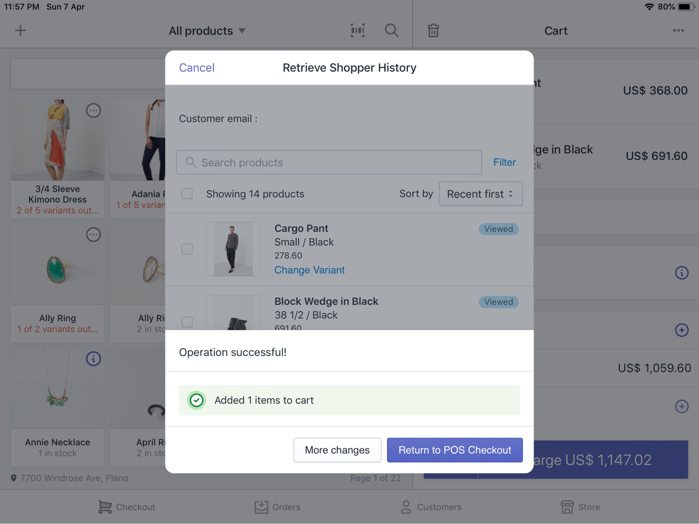Open the barcode scanner

(357, 31)
